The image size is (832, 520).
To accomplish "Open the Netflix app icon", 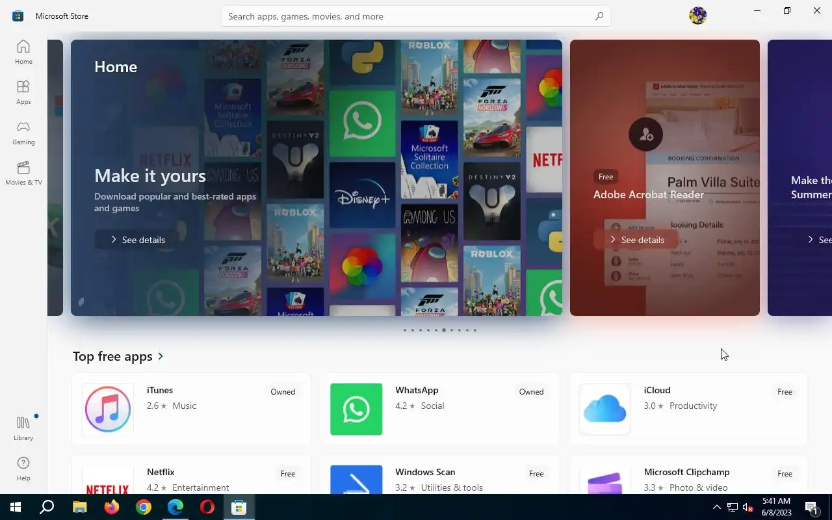I will [x=108, y=480].
